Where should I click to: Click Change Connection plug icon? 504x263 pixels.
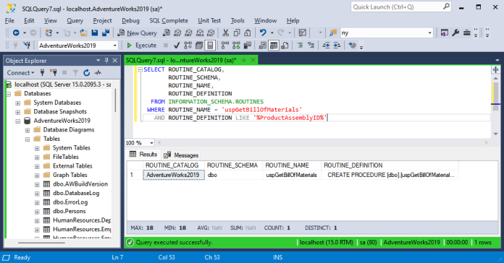coord(27,46)
